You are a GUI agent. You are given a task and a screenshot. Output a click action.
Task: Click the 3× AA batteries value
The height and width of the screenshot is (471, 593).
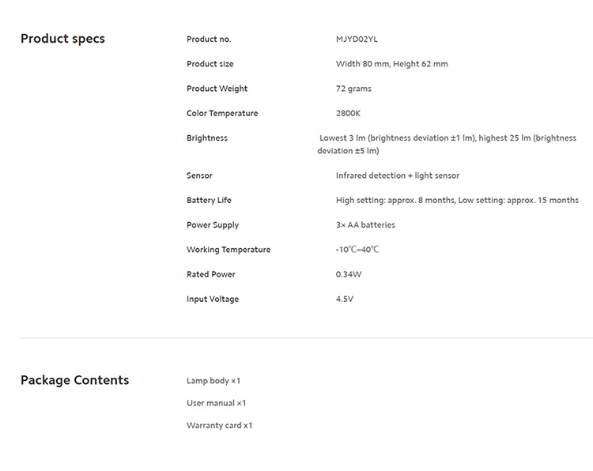[365, 225]
